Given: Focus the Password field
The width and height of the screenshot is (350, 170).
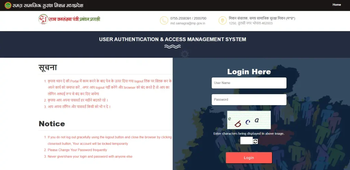Looking at the screenshot, I should (249, 100).
